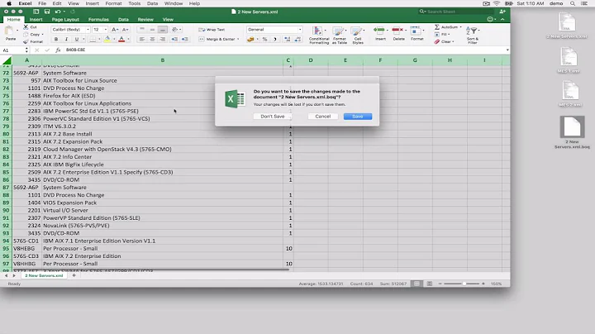Screen dimensions: 595x334
Task: Click Don't Save in the dialog
Action: pyautogui.click(x=273, y=117)
